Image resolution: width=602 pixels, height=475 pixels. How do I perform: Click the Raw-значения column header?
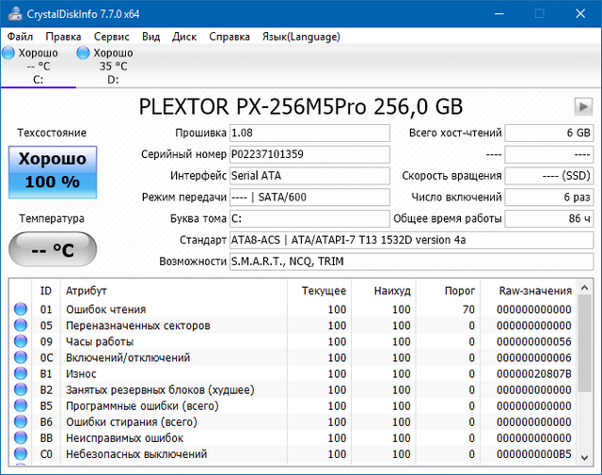pyautogui.click(x=537, y=292)
